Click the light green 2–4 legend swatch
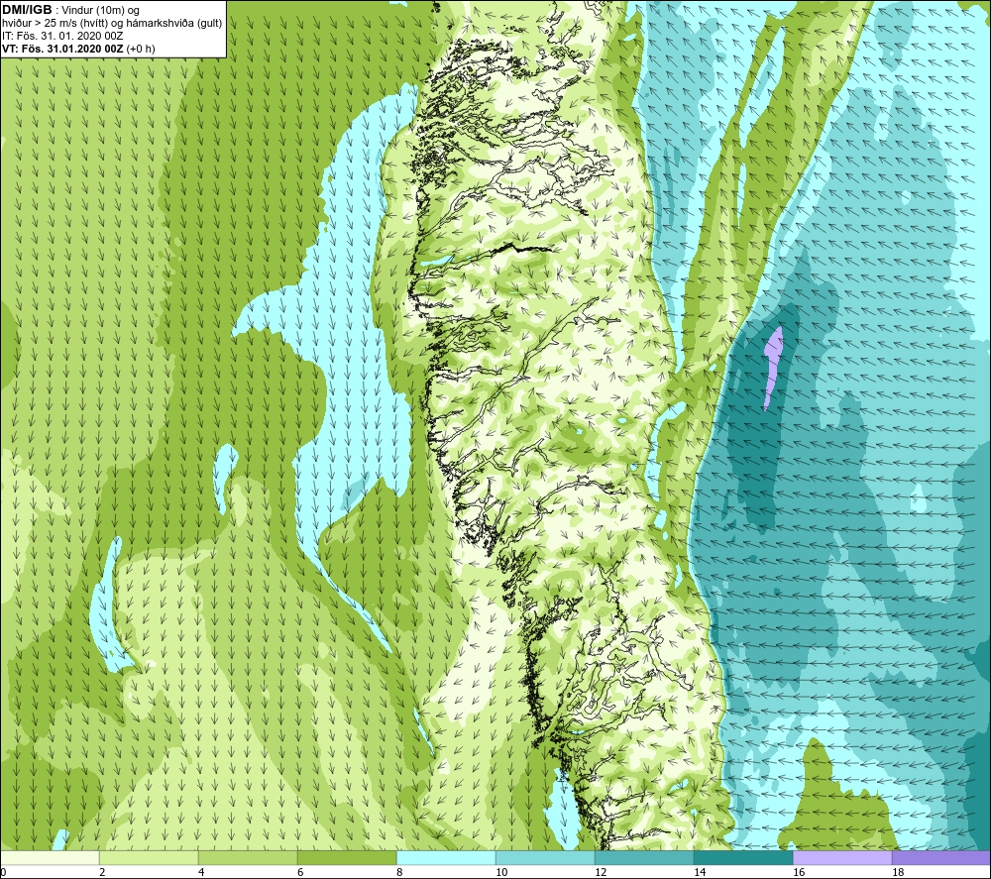This screenshot has height=879, width=991. [x=150, y=857]
